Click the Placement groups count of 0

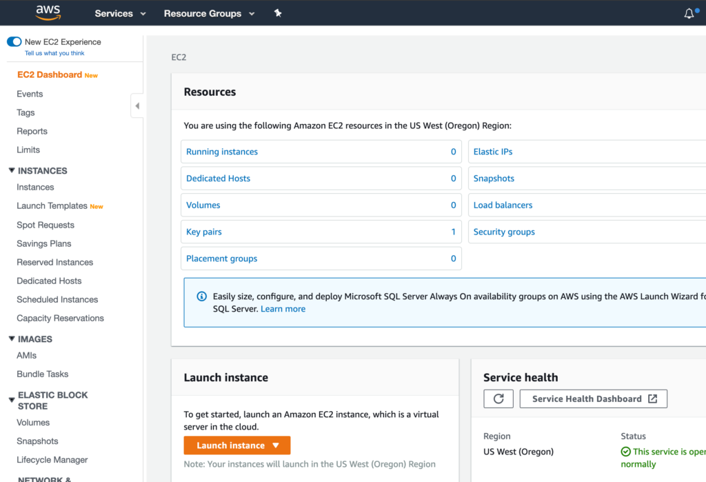(454, 259)
